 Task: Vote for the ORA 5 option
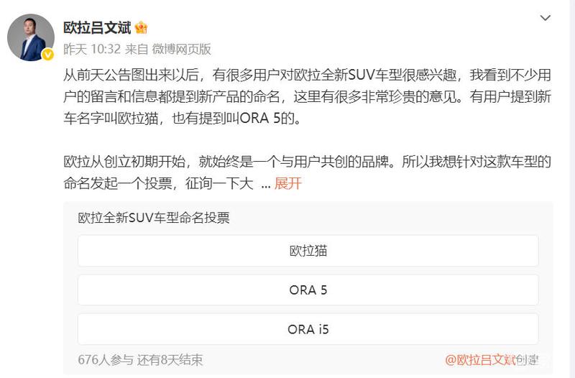click(x=308, y=290)
